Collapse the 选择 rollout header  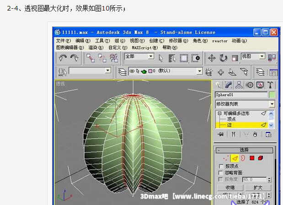[x=245, y=150]
